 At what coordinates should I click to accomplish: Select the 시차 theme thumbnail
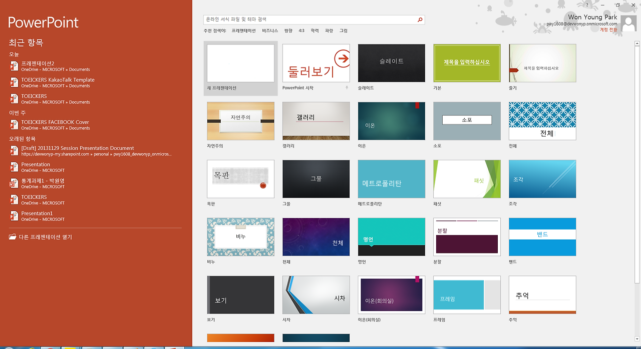coord(316,295)
